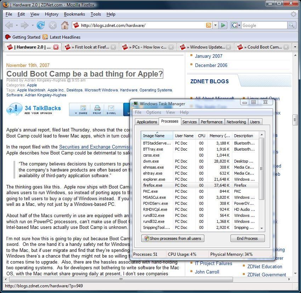Open Firefox Tools menu
This screenshot has height=293, width=301.
[96, 14]
